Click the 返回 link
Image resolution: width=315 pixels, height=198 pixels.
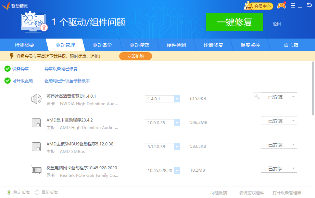click(277, 24)
